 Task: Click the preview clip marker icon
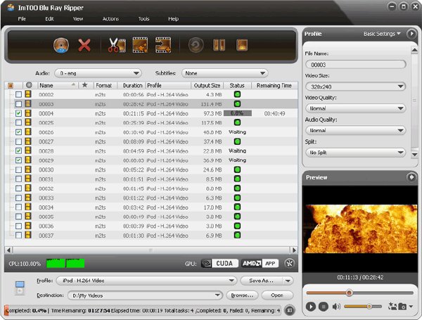point(392,306)
